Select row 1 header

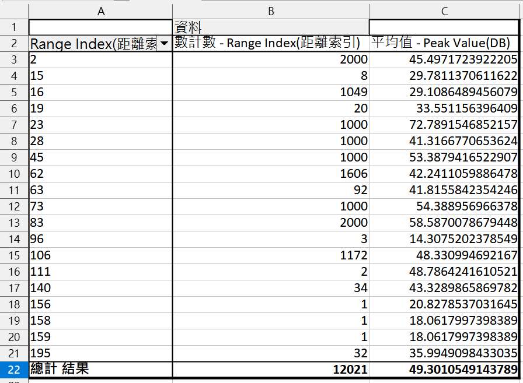(x=14, y=27)
